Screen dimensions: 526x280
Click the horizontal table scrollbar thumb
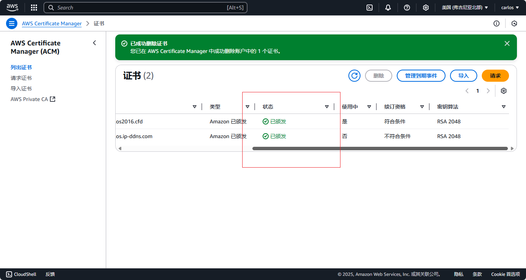click(x=380, y=148)
